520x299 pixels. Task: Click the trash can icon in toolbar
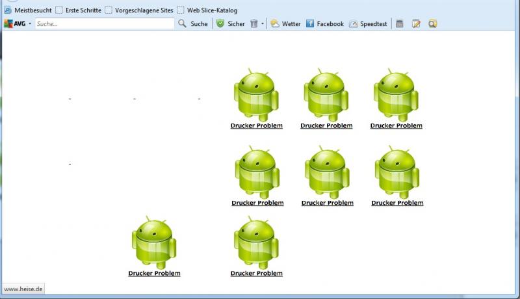253,23
